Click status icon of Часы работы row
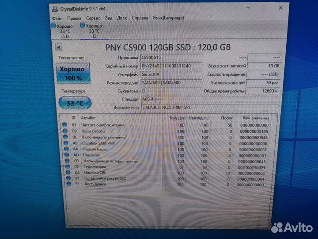The image size is (318, 239). coord(65,131)
